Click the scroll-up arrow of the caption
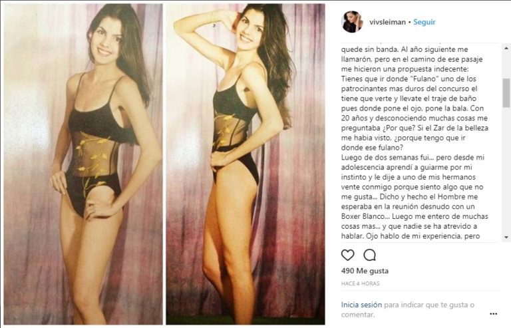The width and height of the screenshot is (511, 328). (506, 48)
